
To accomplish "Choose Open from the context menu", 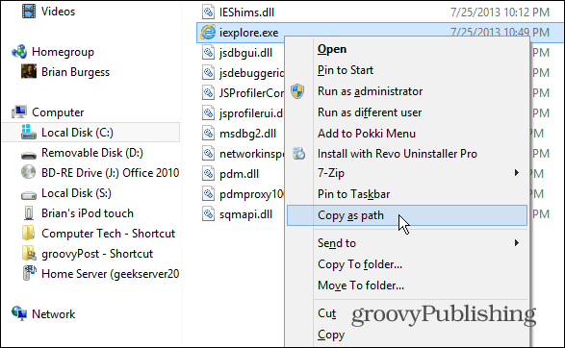I will (x=332, y=49).
